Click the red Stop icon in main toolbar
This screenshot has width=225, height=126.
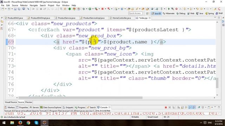[102, 9]
